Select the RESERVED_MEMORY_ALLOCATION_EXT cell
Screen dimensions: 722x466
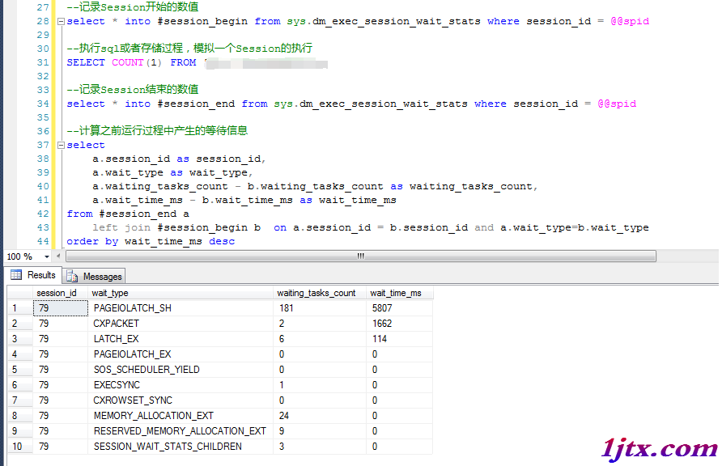pos(180,431)
